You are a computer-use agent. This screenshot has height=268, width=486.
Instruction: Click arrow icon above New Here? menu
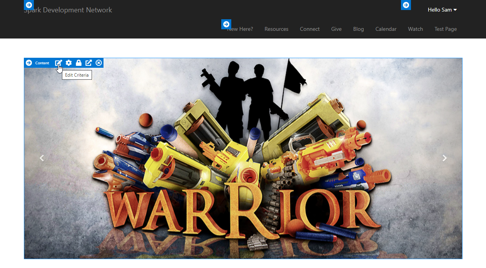[x=226, y=24]
